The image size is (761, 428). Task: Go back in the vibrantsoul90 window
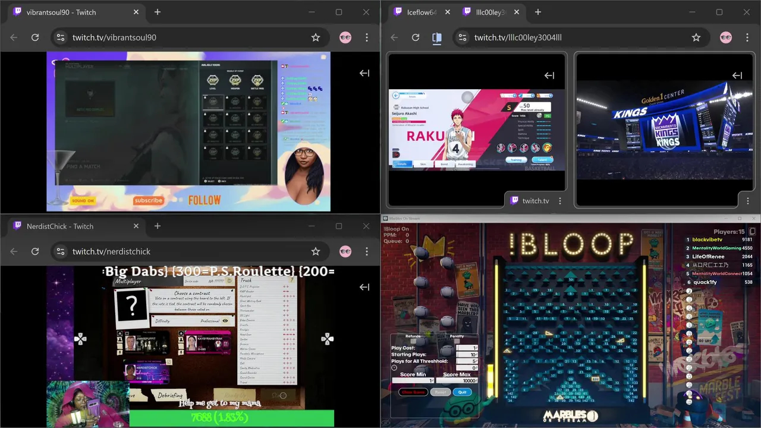point(14,37)
